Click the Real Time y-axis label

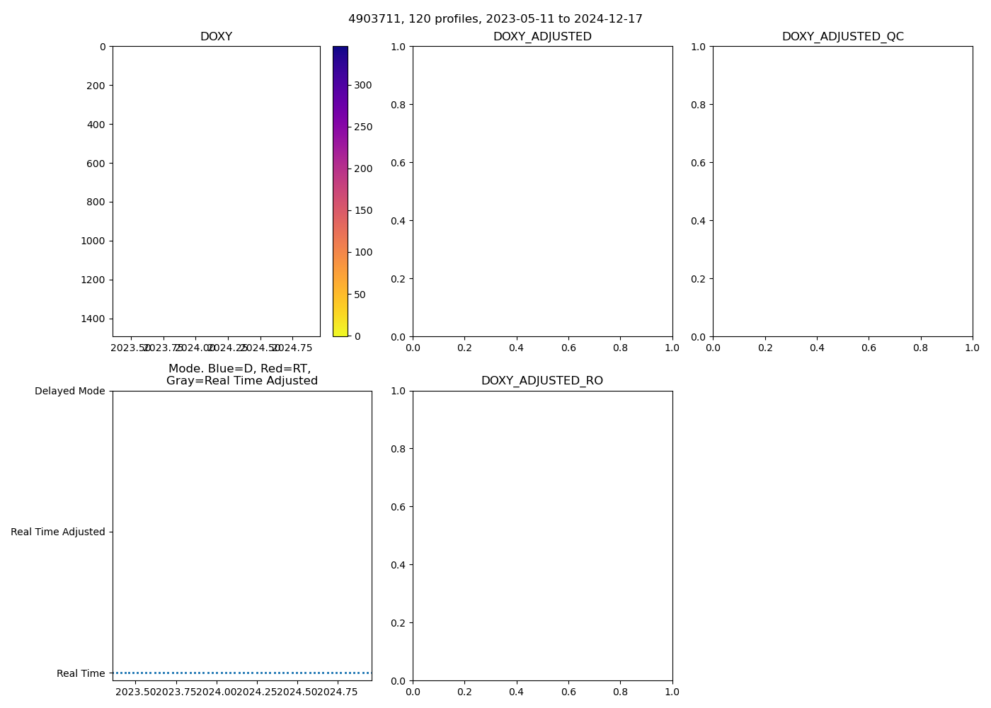[x=81, y=673]
